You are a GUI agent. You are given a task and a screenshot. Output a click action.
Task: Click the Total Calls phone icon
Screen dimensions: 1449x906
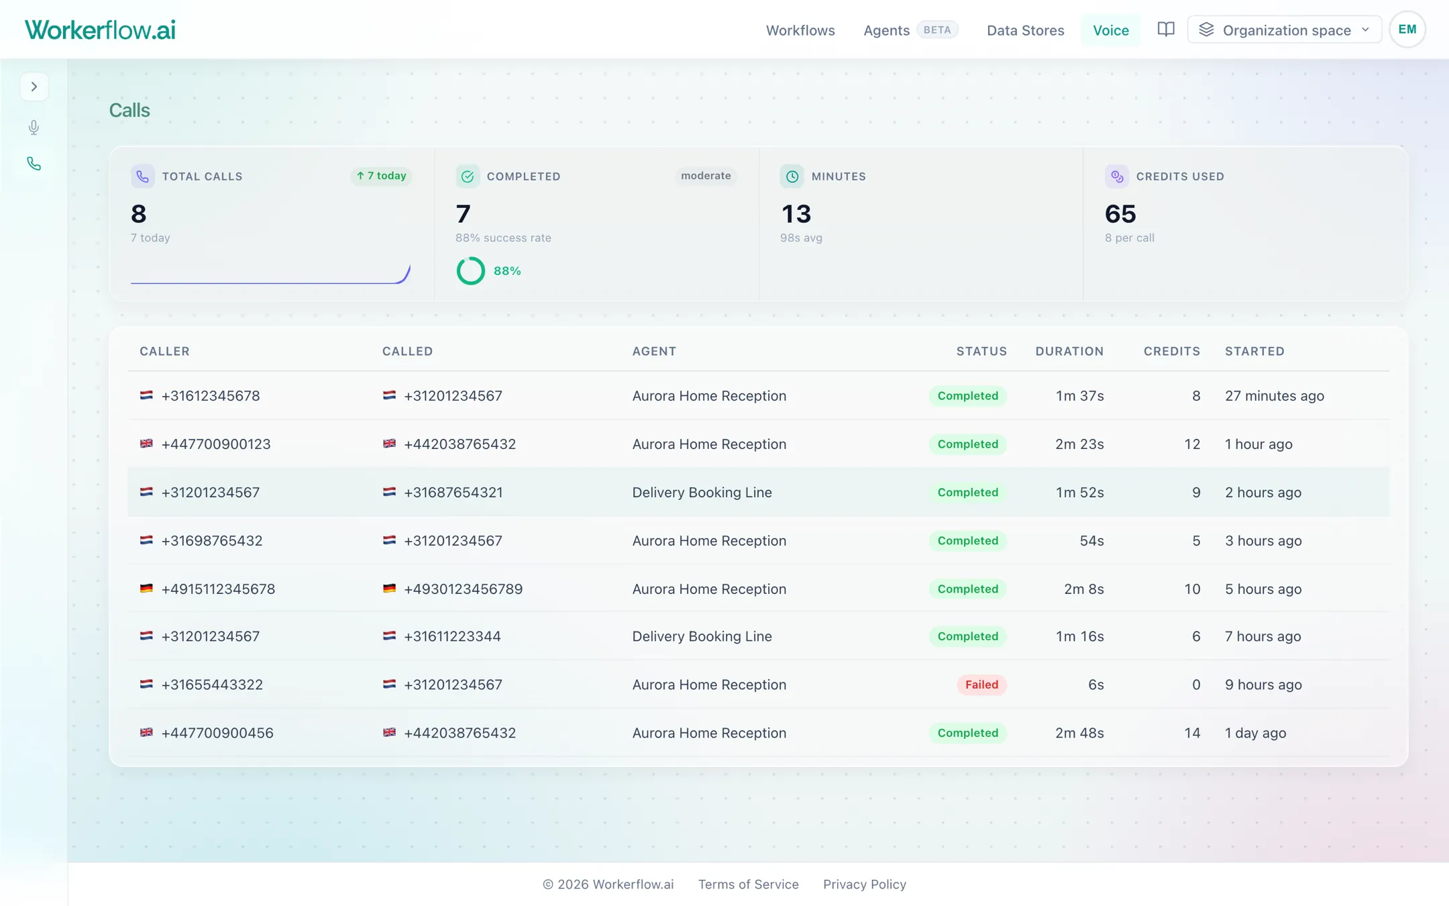coord(142,177)
